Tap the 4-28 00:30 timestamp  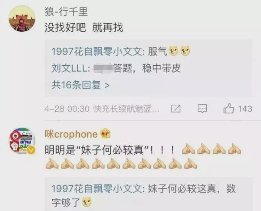[67, 109]
